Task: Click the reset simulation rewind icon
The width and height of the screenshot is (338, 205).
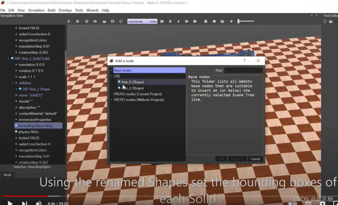Action: point(162,21)
